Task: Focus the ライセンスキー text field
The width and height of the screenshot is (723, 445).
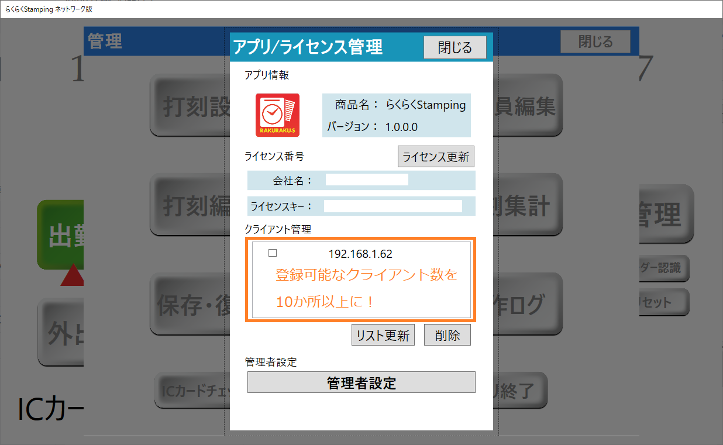Action: 393,206
